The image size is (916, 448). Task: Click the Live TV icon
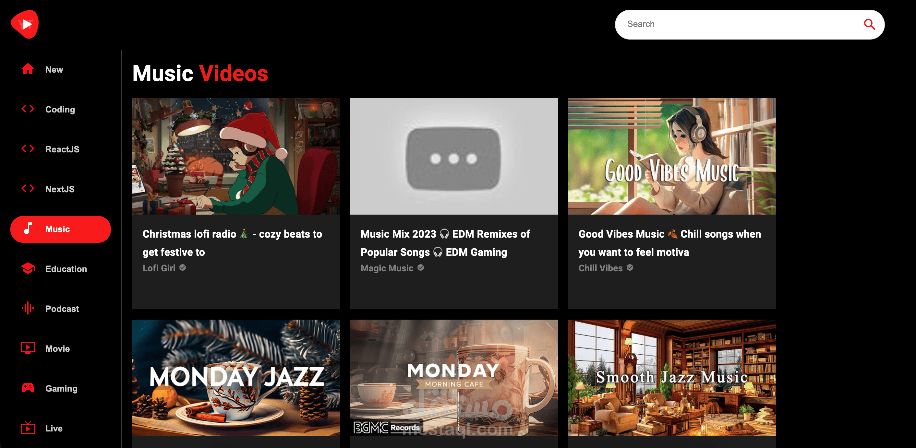[28, 428]
